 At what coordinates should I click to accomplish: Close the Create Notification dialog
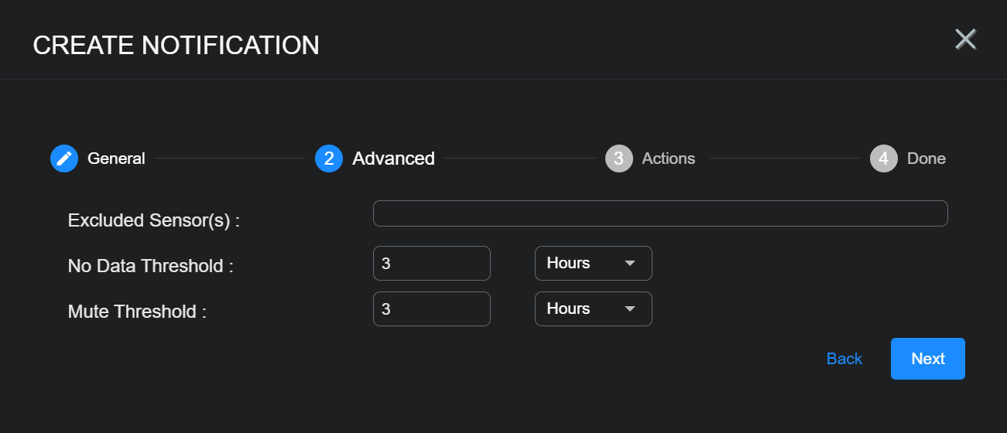click(x=965, y=39)
